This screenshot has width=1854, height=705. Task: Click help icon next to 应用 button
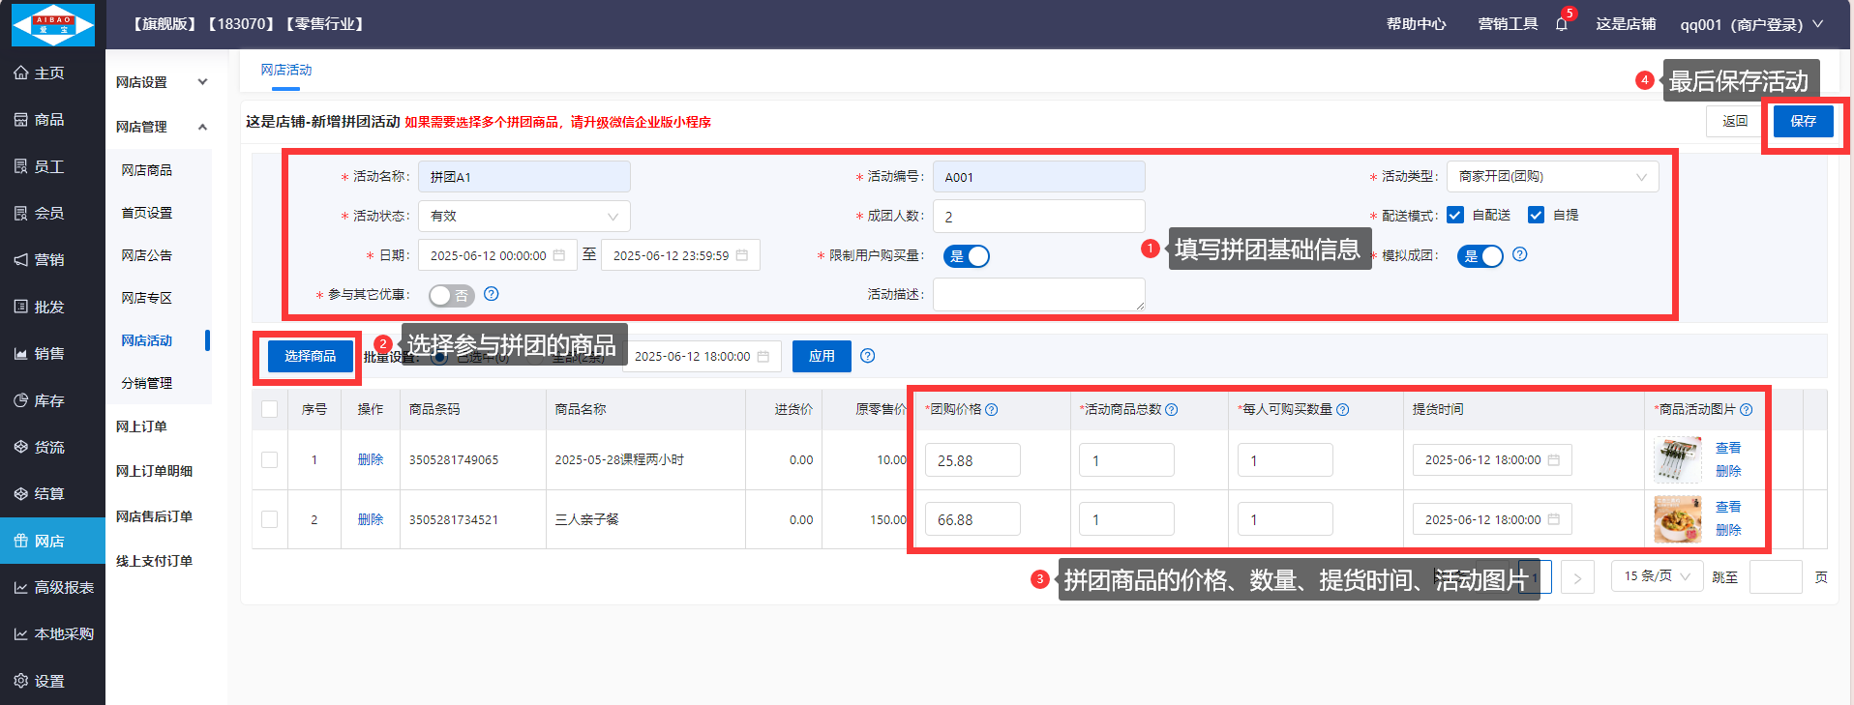tap(867, 356)
